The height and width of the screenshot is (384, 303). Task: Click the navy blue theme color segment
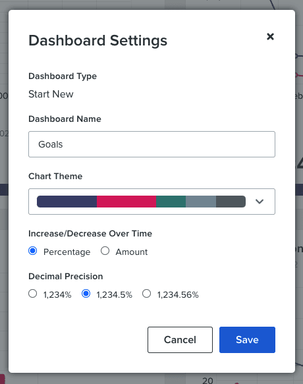67,202
